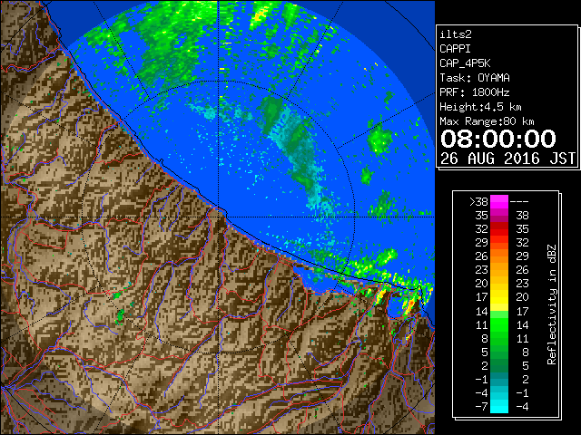Image resolution: width=581 pixels, height=435 pixels.
Task: Click the red 32 dBZ legend color
Action: click(x=499, y=229)
